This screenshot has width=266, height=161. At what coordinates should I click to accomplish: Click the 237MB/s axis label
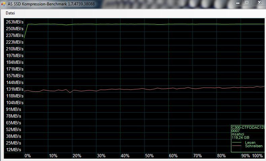[x=14, y=35]
